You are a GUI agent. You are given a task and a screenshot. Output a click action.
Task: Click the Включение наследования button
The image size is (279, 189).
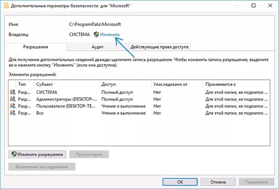[42, 167]
